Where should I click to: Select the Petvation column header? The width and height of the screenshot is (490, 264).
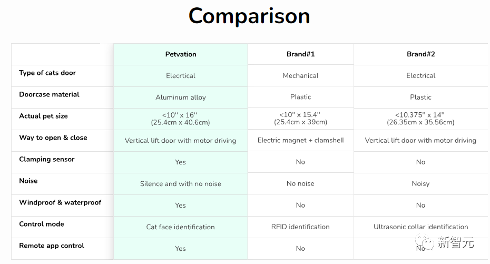pyautogui.click(x=181, y=54)
